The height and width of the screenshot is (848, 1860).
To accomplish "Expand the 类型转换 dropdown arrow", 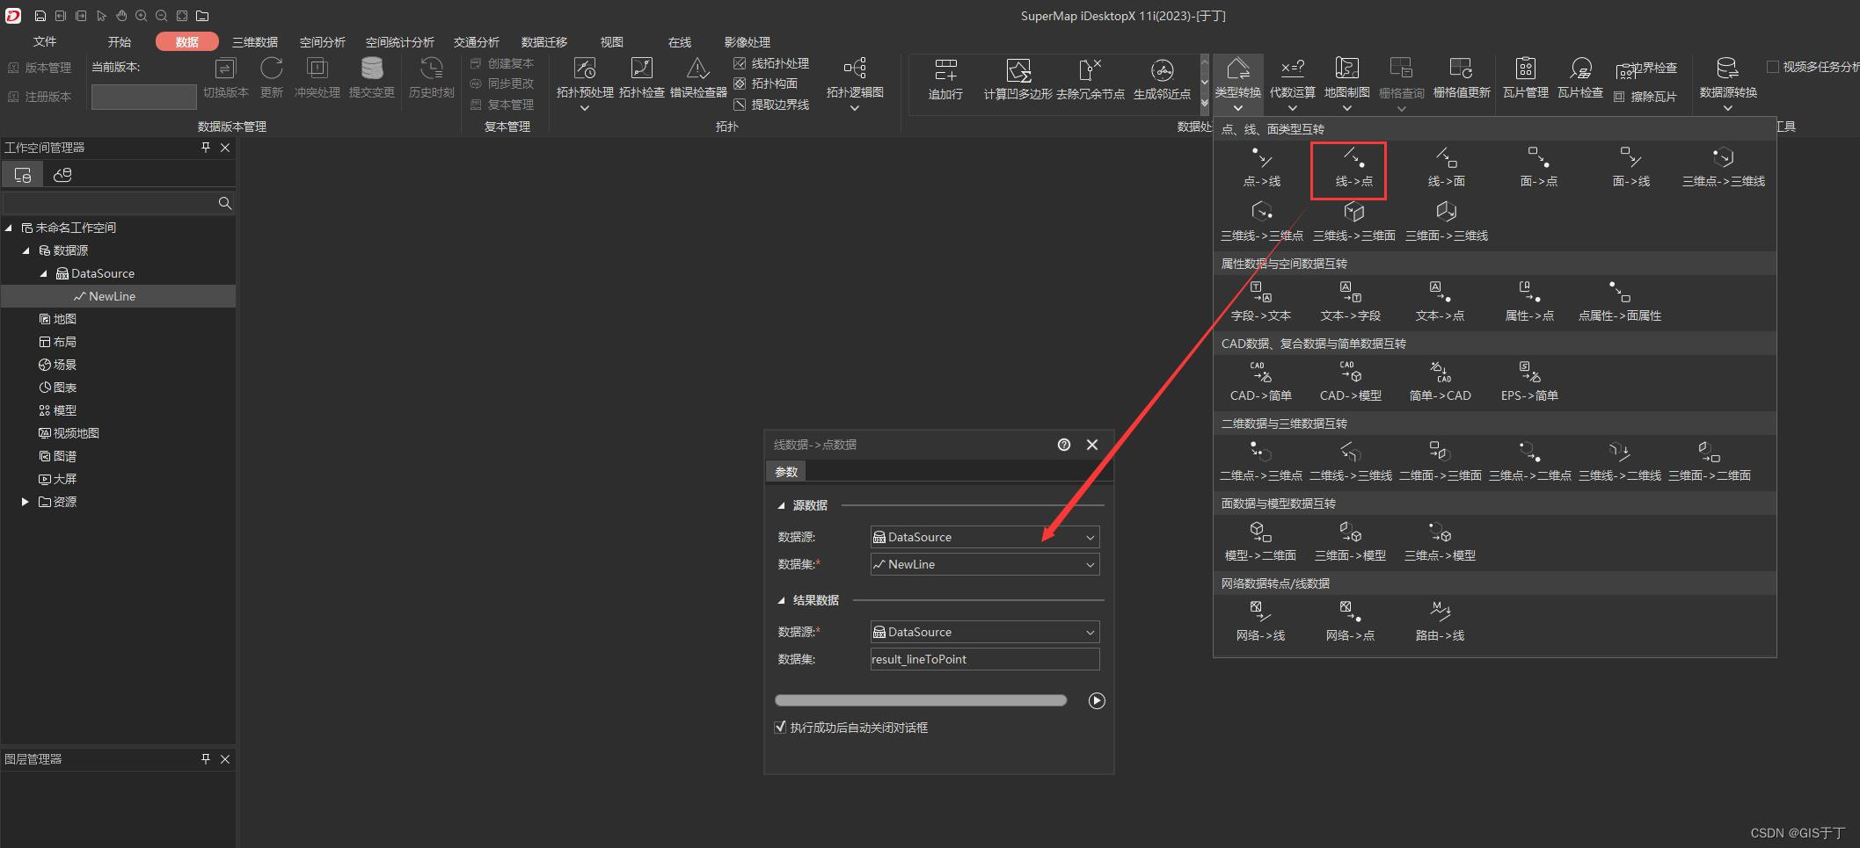I will point(1237,108).
